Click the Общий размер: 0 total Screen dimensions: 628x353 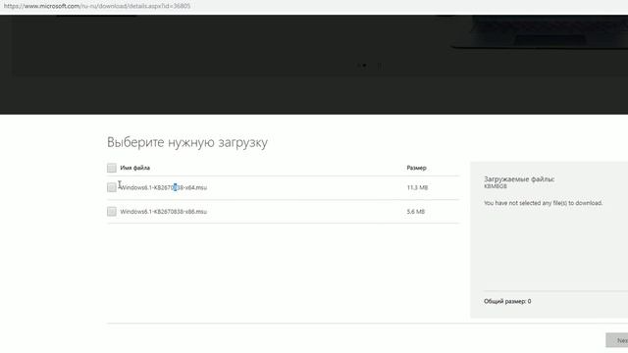(x=507, y=301)
